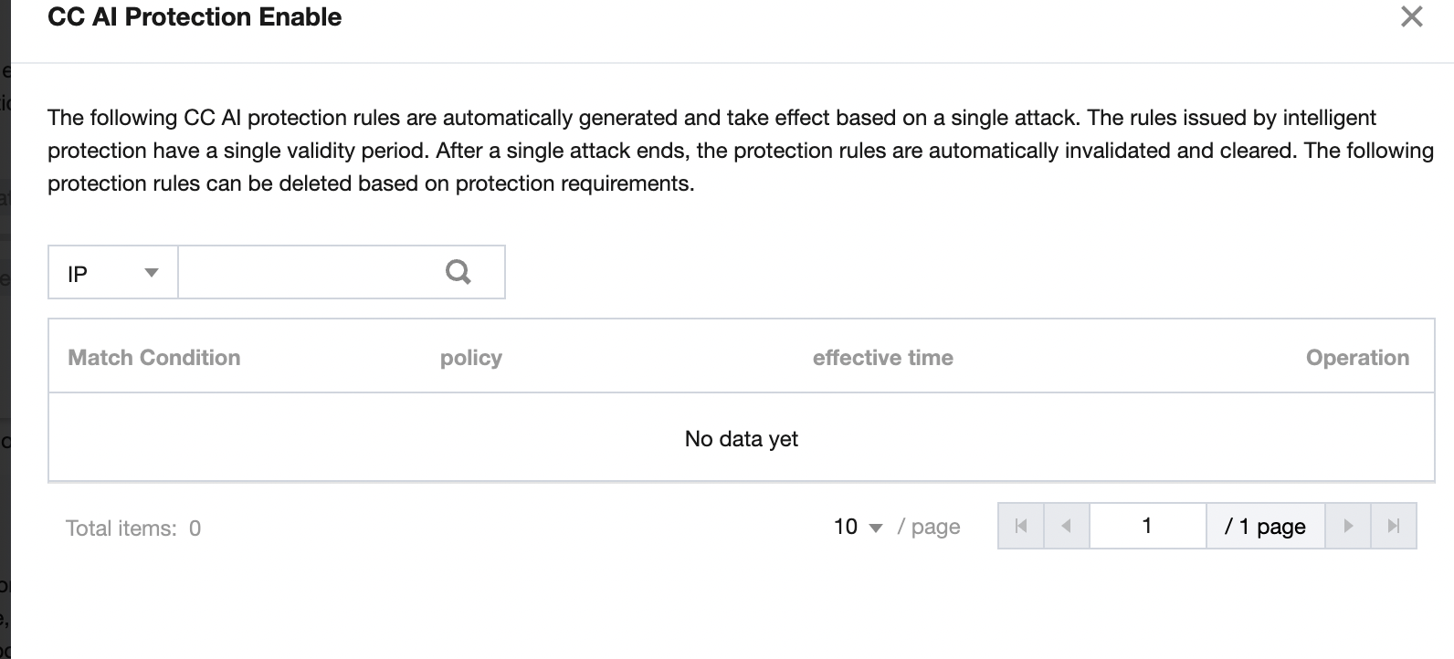This screenshot has width=1454, height=659.
Task: Click the Match Condition column header
Action: (153, 358)
